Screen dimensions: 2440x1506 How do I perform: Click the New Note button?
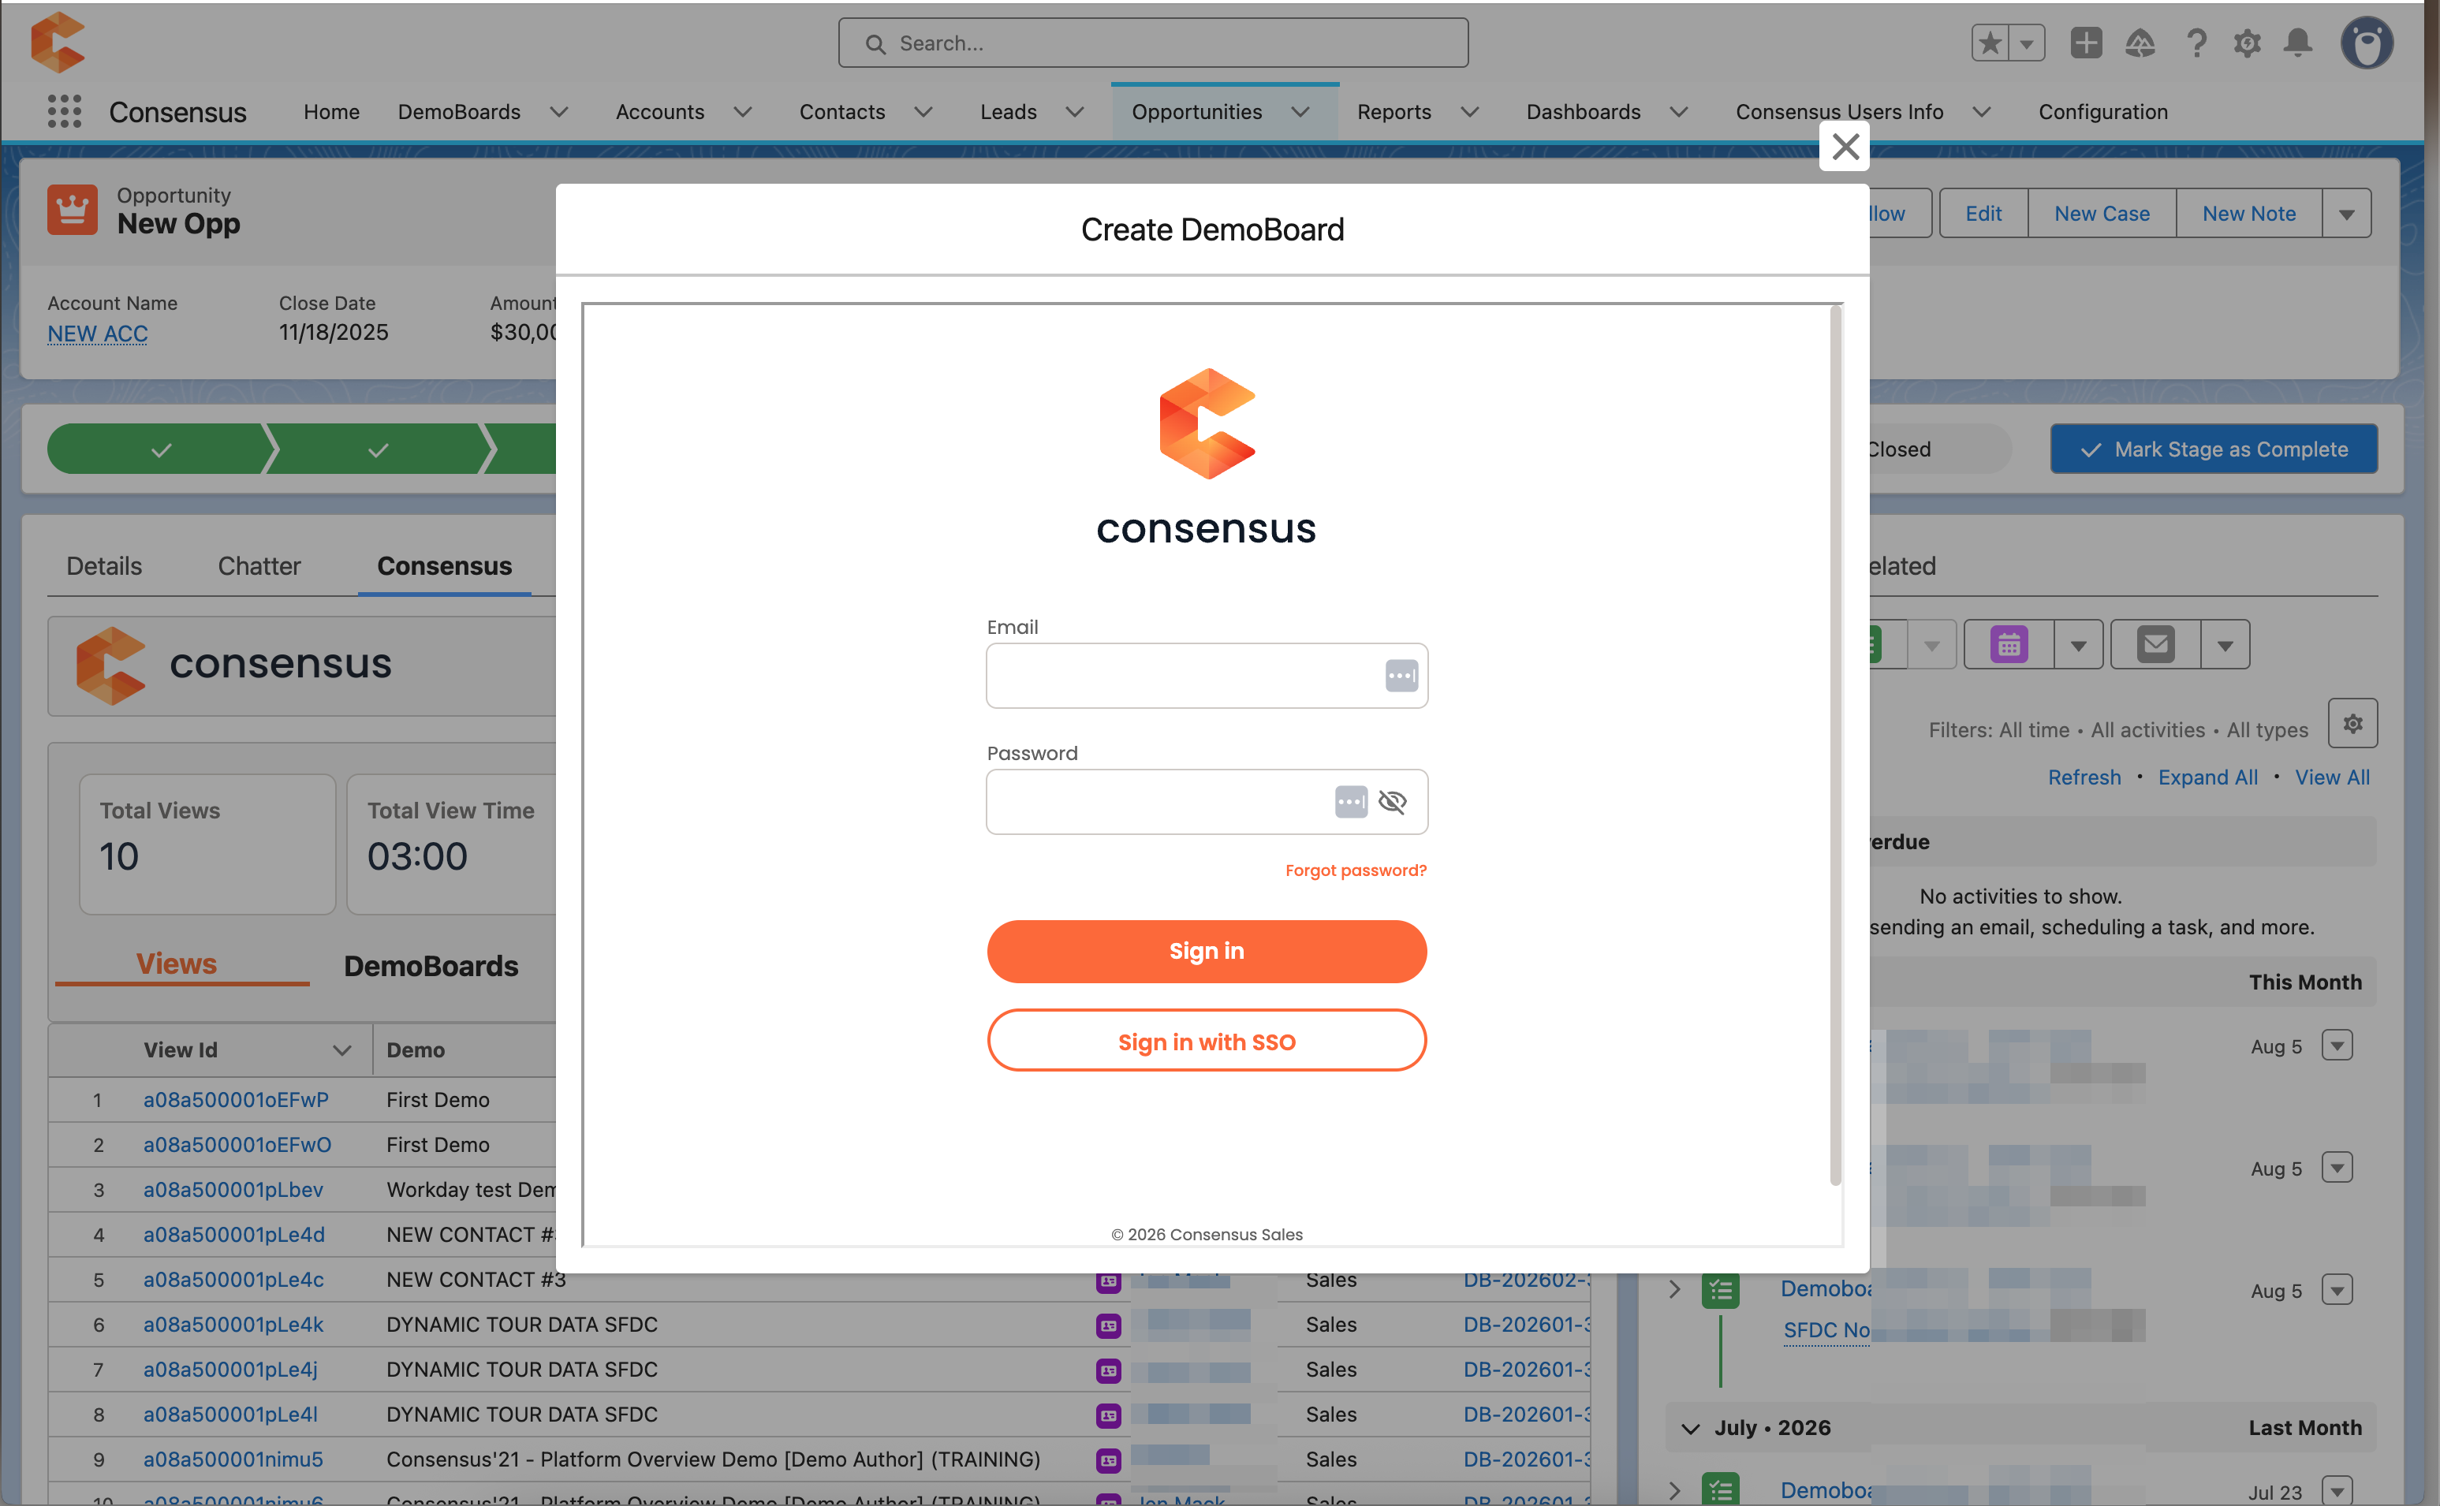(x=2249, y=213)
